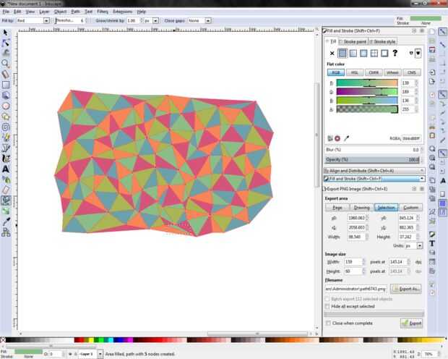Click the Page export area button

click(x=337, y=208)
